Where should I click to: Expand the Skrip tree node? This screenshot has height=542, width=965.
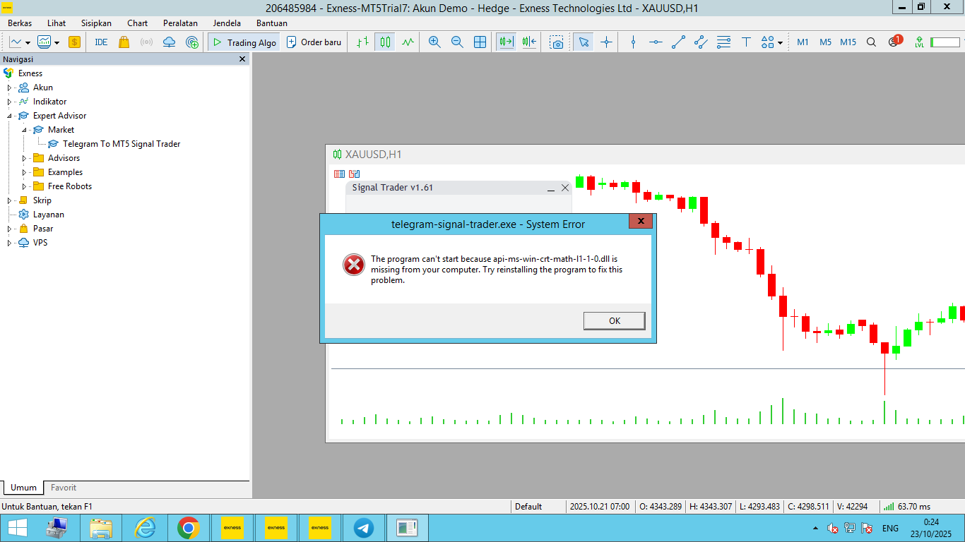coord(10,200)
